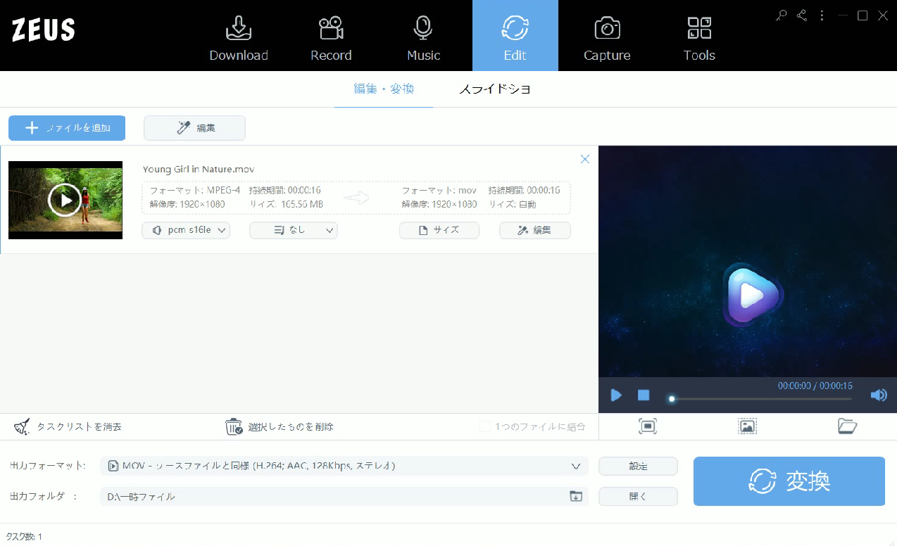
Task: Switch to the Music section
Action: click(423, 37)
